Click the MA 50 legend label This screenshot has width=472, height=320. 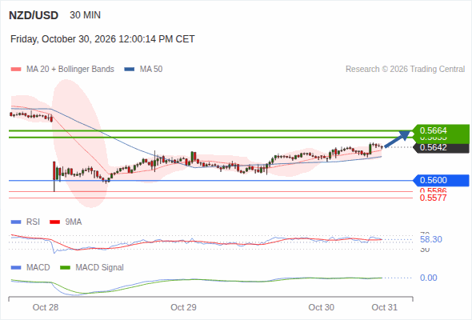(151, 70)
